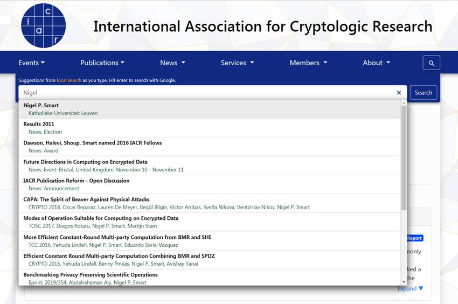Open the About dropdown menu
458x304 pixels.
click(377, 63)
